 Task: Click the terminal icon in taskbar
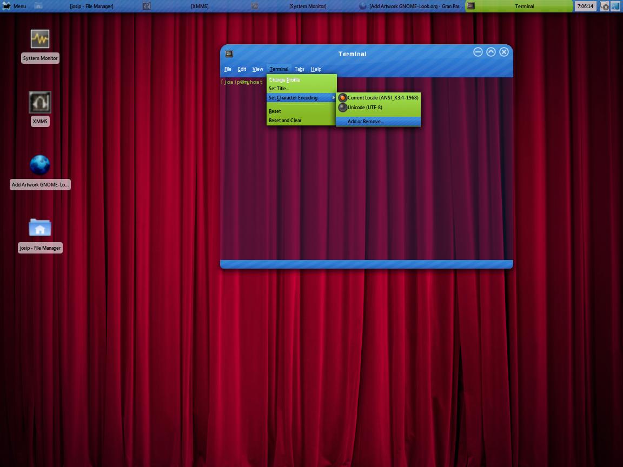click(x=471, y=6)
